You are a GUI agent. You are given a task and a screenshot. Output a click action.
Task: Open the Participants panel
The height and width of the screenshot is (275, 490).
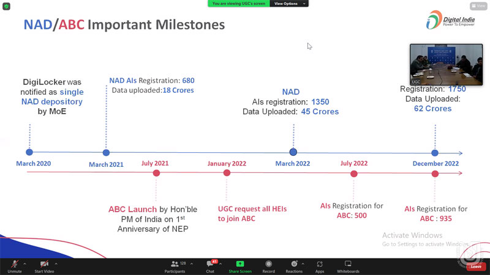pos(175,266)
